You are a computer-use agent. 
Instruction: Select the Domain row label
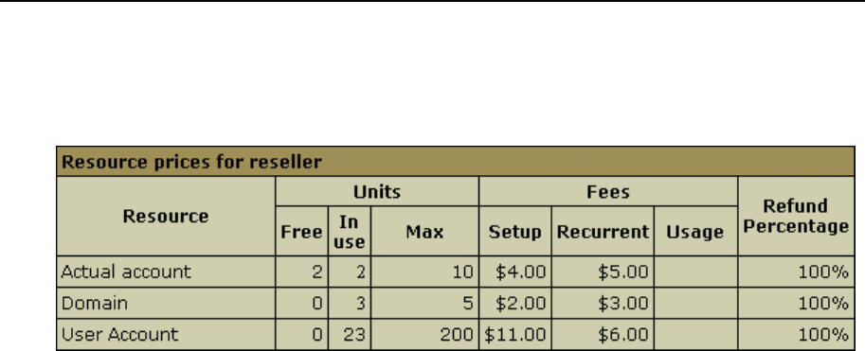click(x=95, y=303)
